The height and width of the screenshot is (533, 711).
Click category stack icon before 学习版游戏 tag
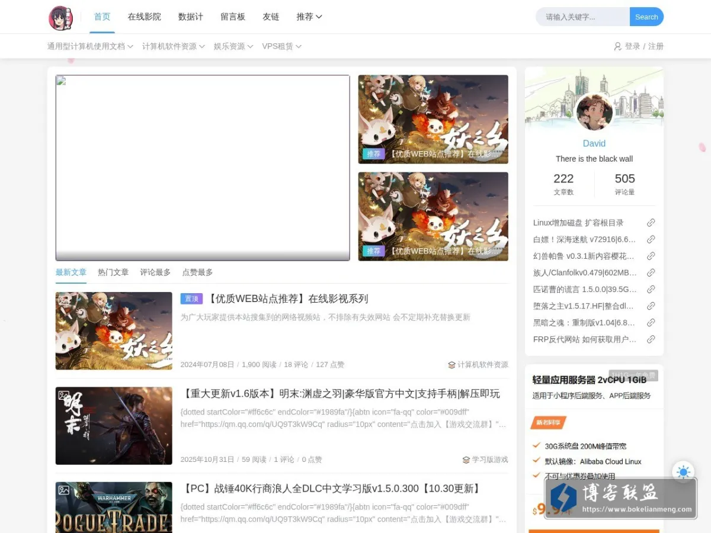pyautogui.click(x=466, y=460)
